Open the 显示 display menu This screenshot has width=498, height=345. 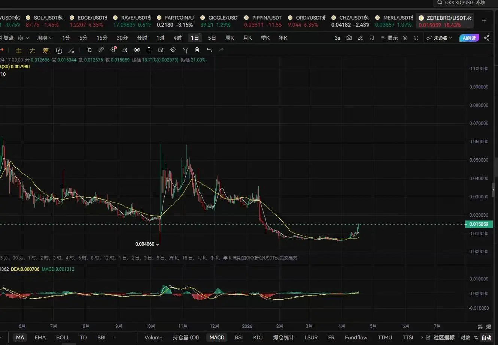[x=389, y=38]
